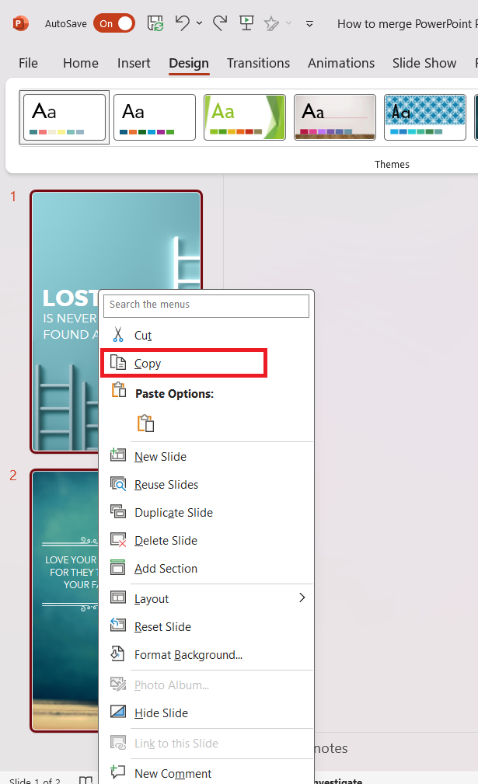Click the Search the menus field

coord(206,305)
